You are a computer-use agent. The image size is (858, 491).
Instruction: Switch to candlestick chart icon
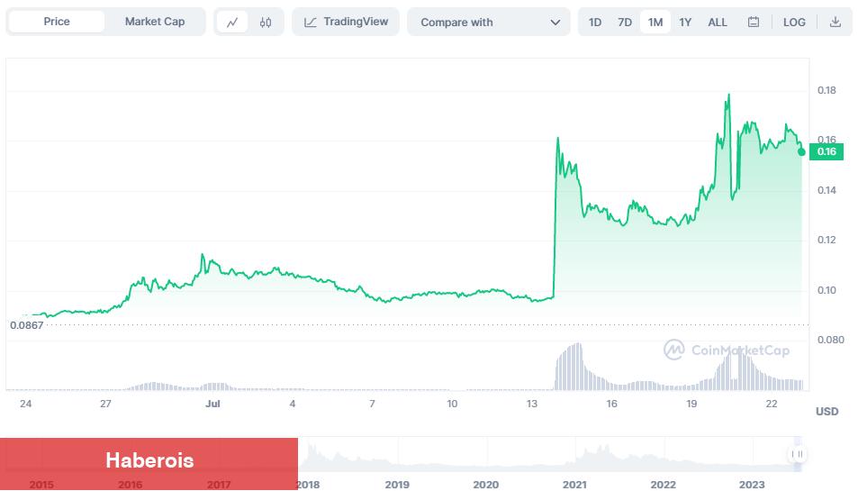point(266,23)
